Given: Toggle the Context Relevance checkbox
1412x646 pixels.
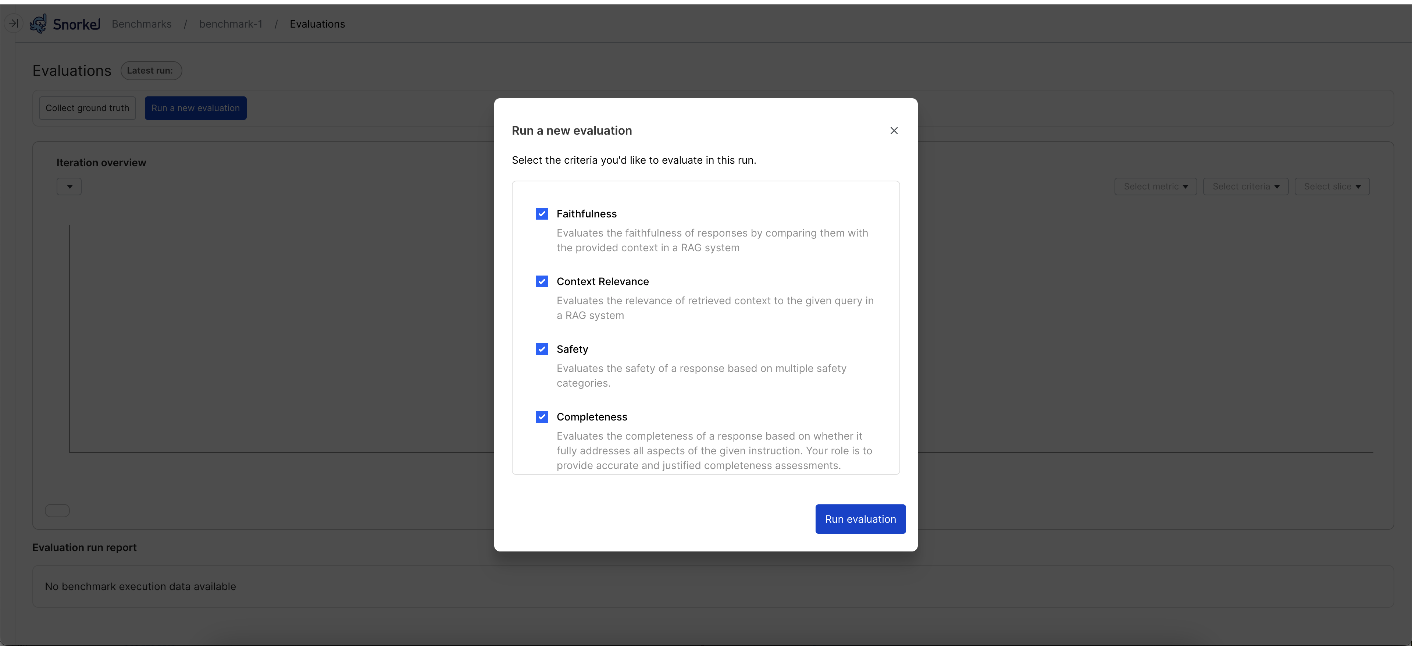Looking at the screenshot, I should tap(542, 281).
